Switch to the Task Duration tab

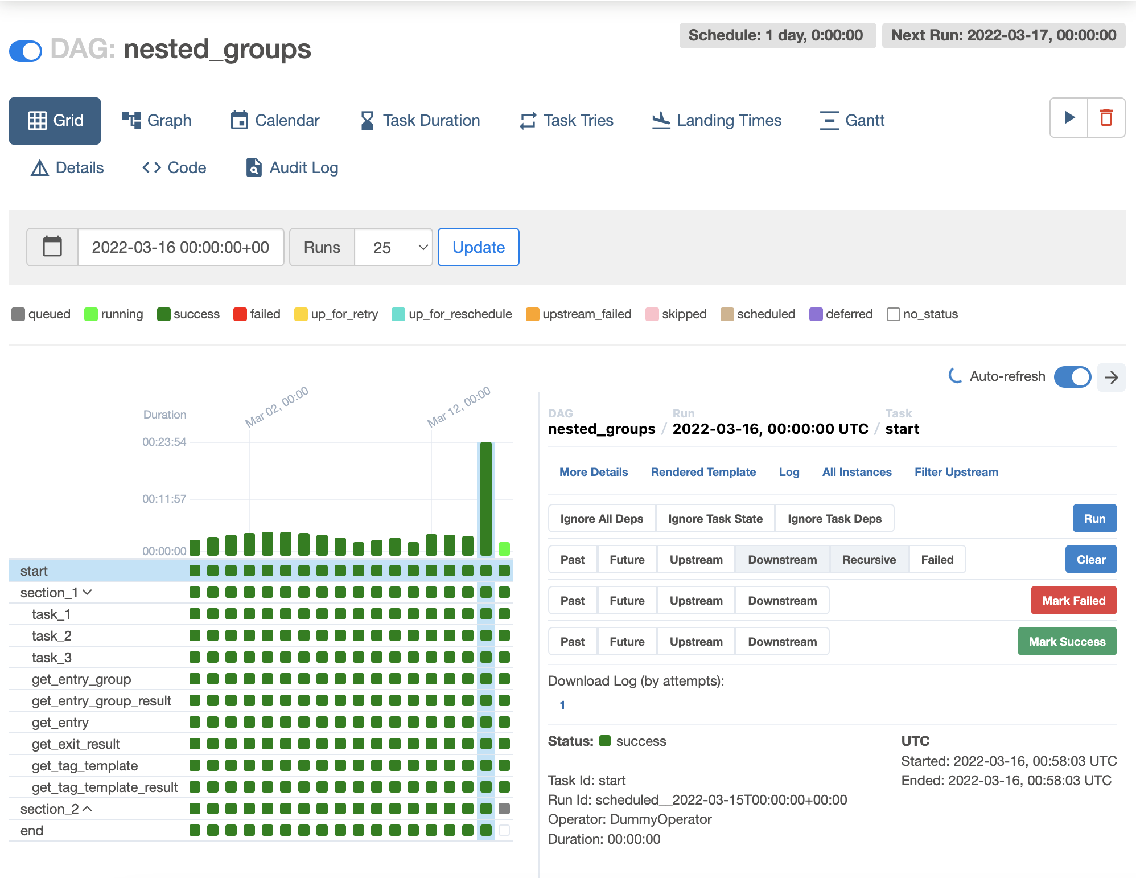(420, 120)
